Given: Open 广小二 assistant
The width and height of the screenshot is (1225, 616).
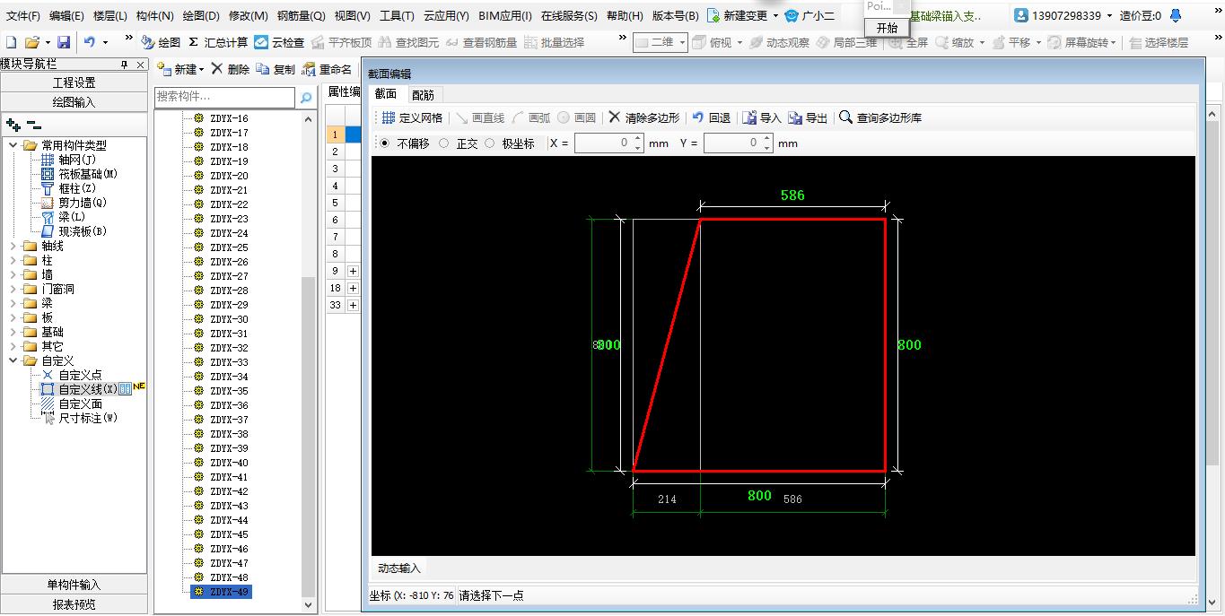Looking at the screenshot, I should (x=809, y=15).
